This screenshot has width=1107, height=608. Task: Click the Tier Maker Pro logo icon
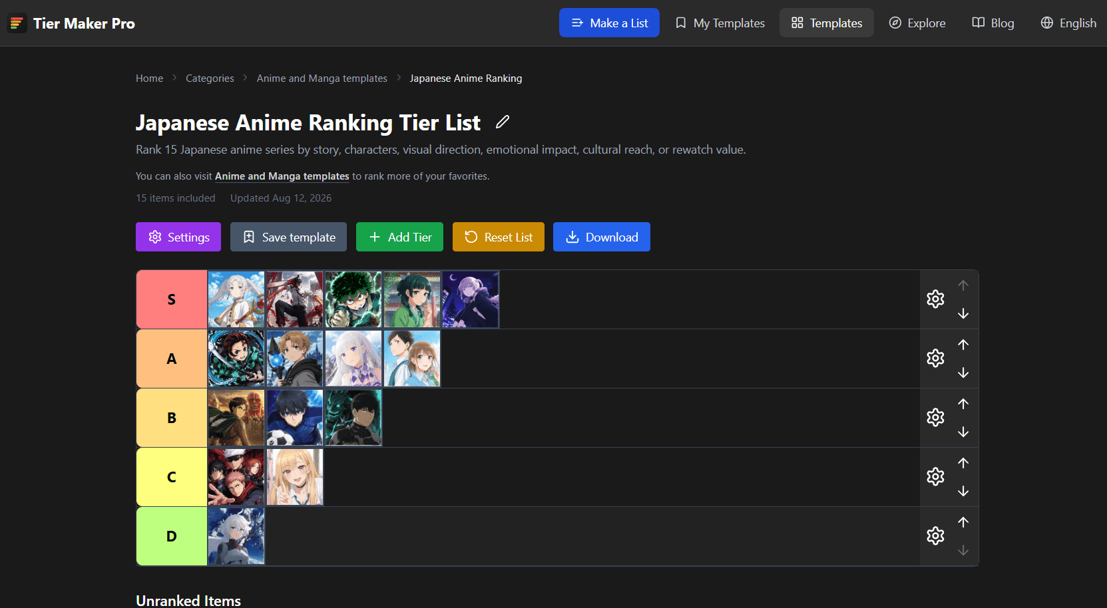click(17, 23)
